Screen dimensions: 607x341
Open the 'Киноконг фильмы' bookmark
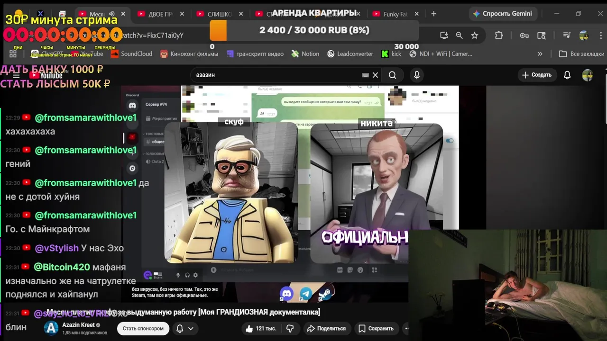189,54
